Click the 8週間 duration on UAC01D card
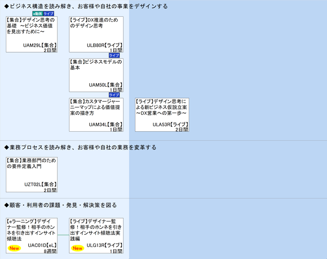Screen dimensions: 327x259 [x=50, y=251]
